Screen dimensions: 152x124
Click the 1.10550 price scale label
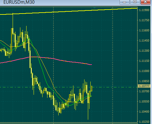[144, 102]
